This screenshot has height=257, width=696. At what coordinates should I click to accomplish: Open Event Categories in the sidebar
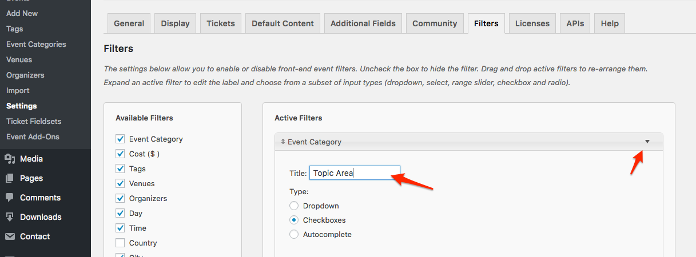click(36, 44)
